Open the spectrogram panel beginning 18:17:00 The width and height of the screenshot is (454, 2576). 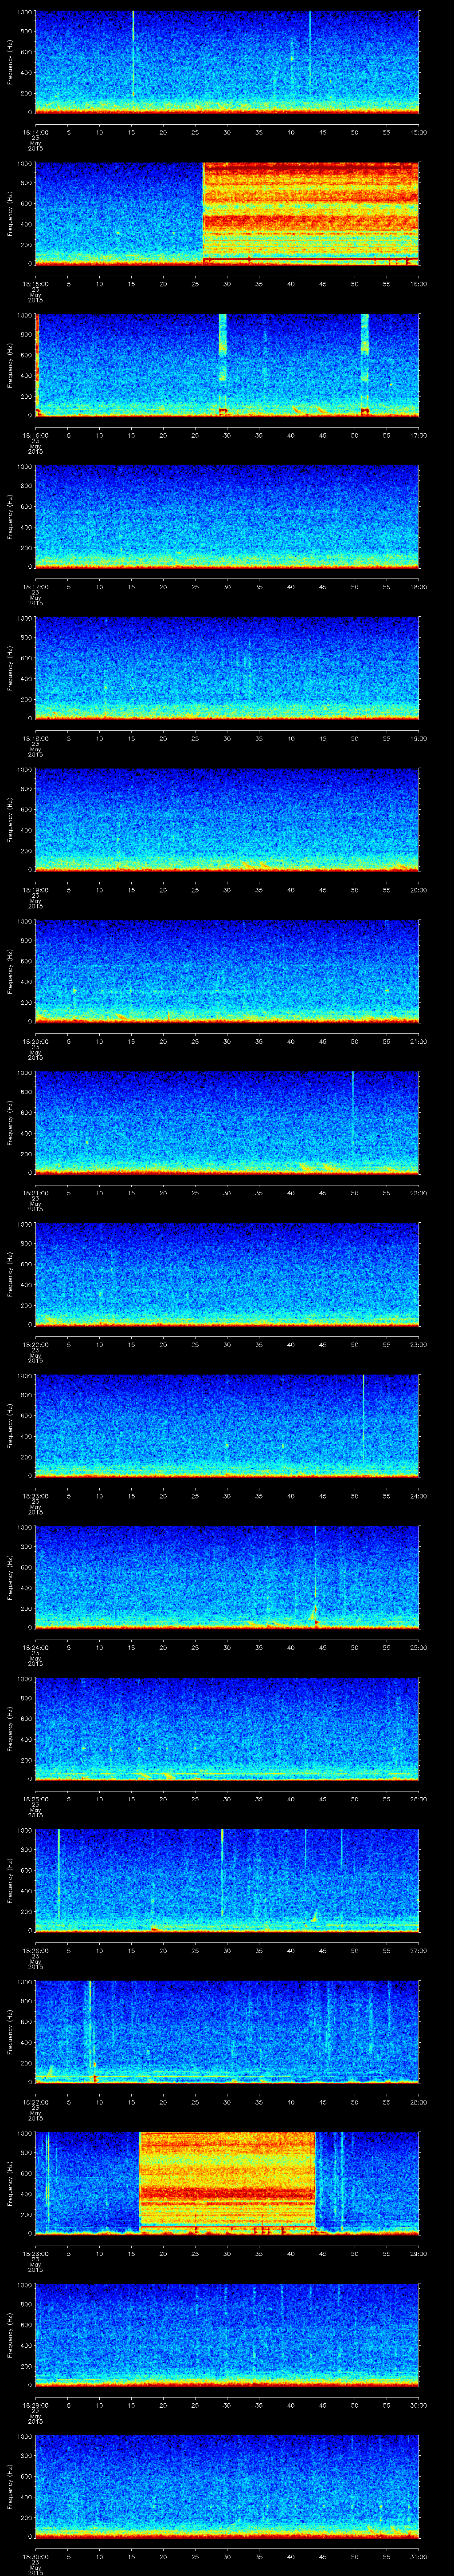[x=227, y=517]
